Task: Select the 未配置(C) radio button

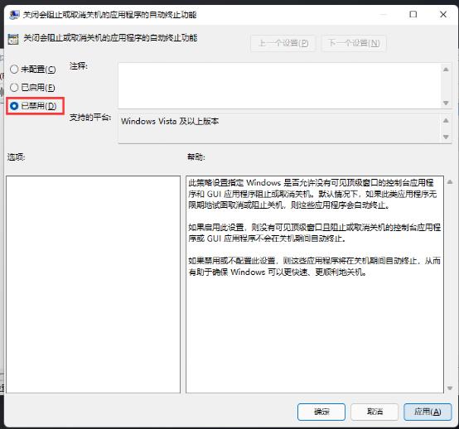Action: pos(32,70)
